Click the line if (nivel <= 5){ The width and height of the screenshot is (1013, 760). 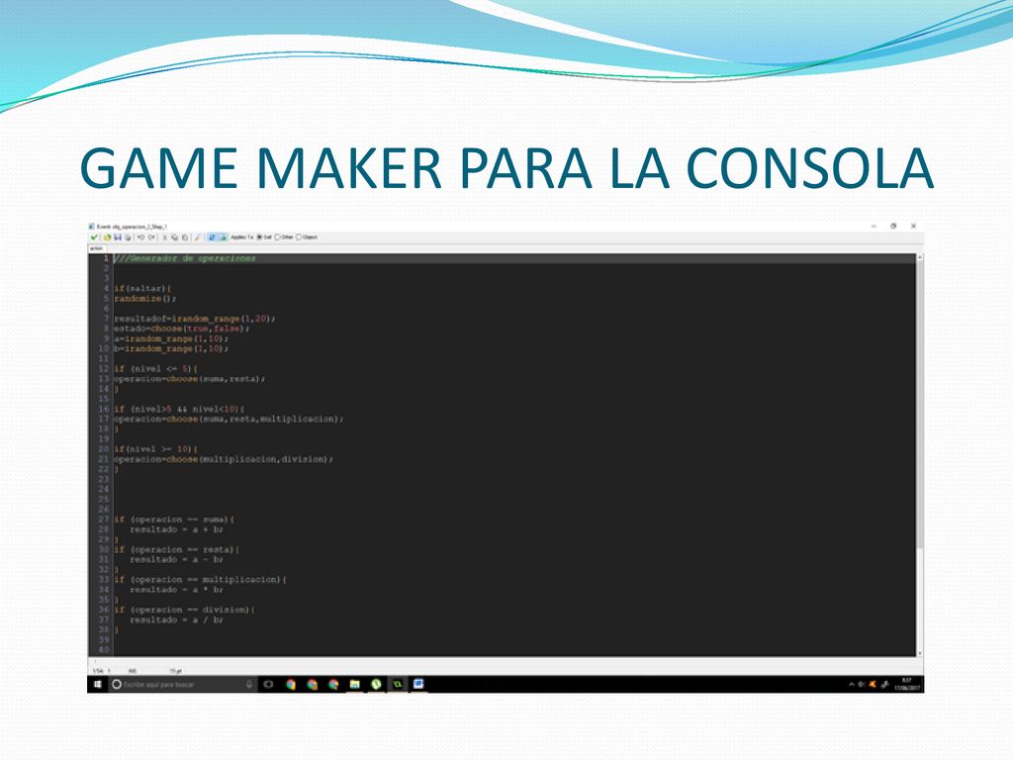point(155,368)
